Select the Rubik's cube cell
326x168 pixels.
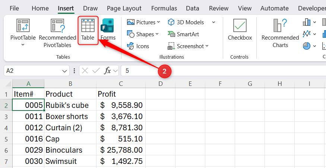point(70,105)
